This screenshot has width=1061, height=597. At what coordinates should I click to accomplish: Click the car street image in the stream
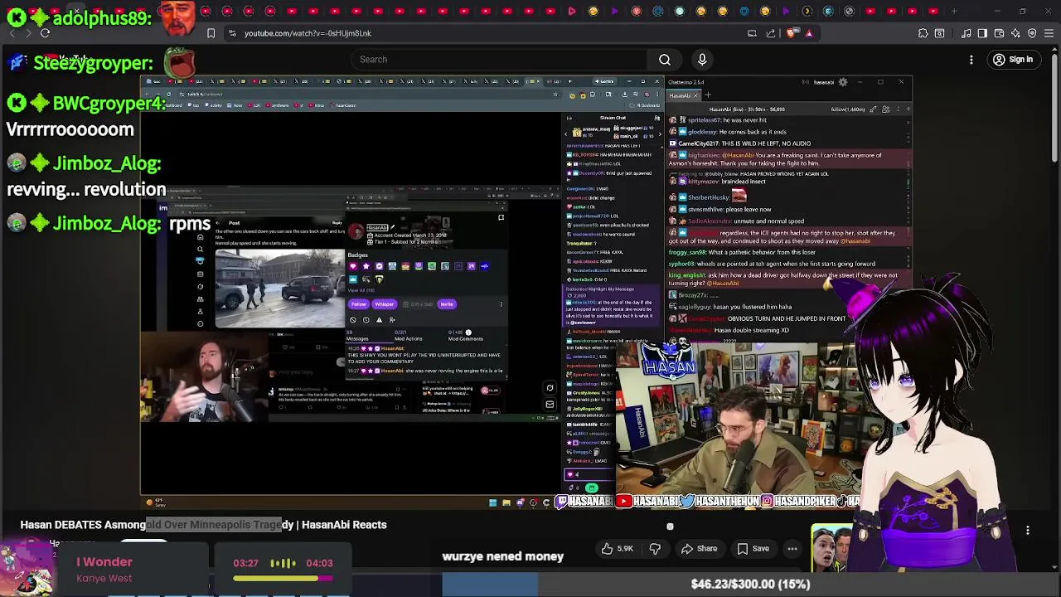280,288
